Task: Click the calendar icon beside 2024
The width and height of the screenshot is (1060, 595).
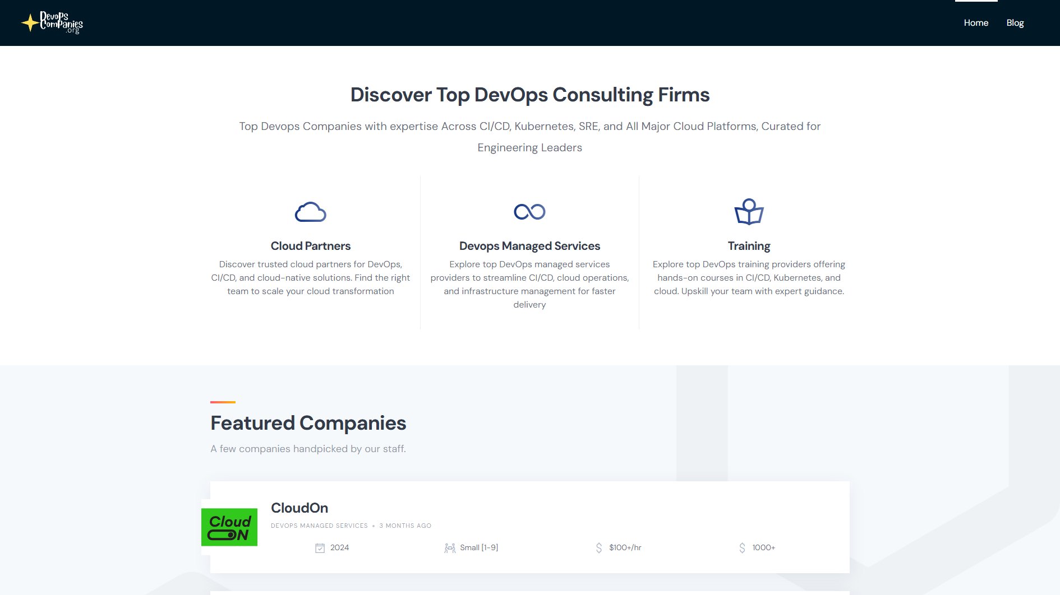Action: click(320, 548)
